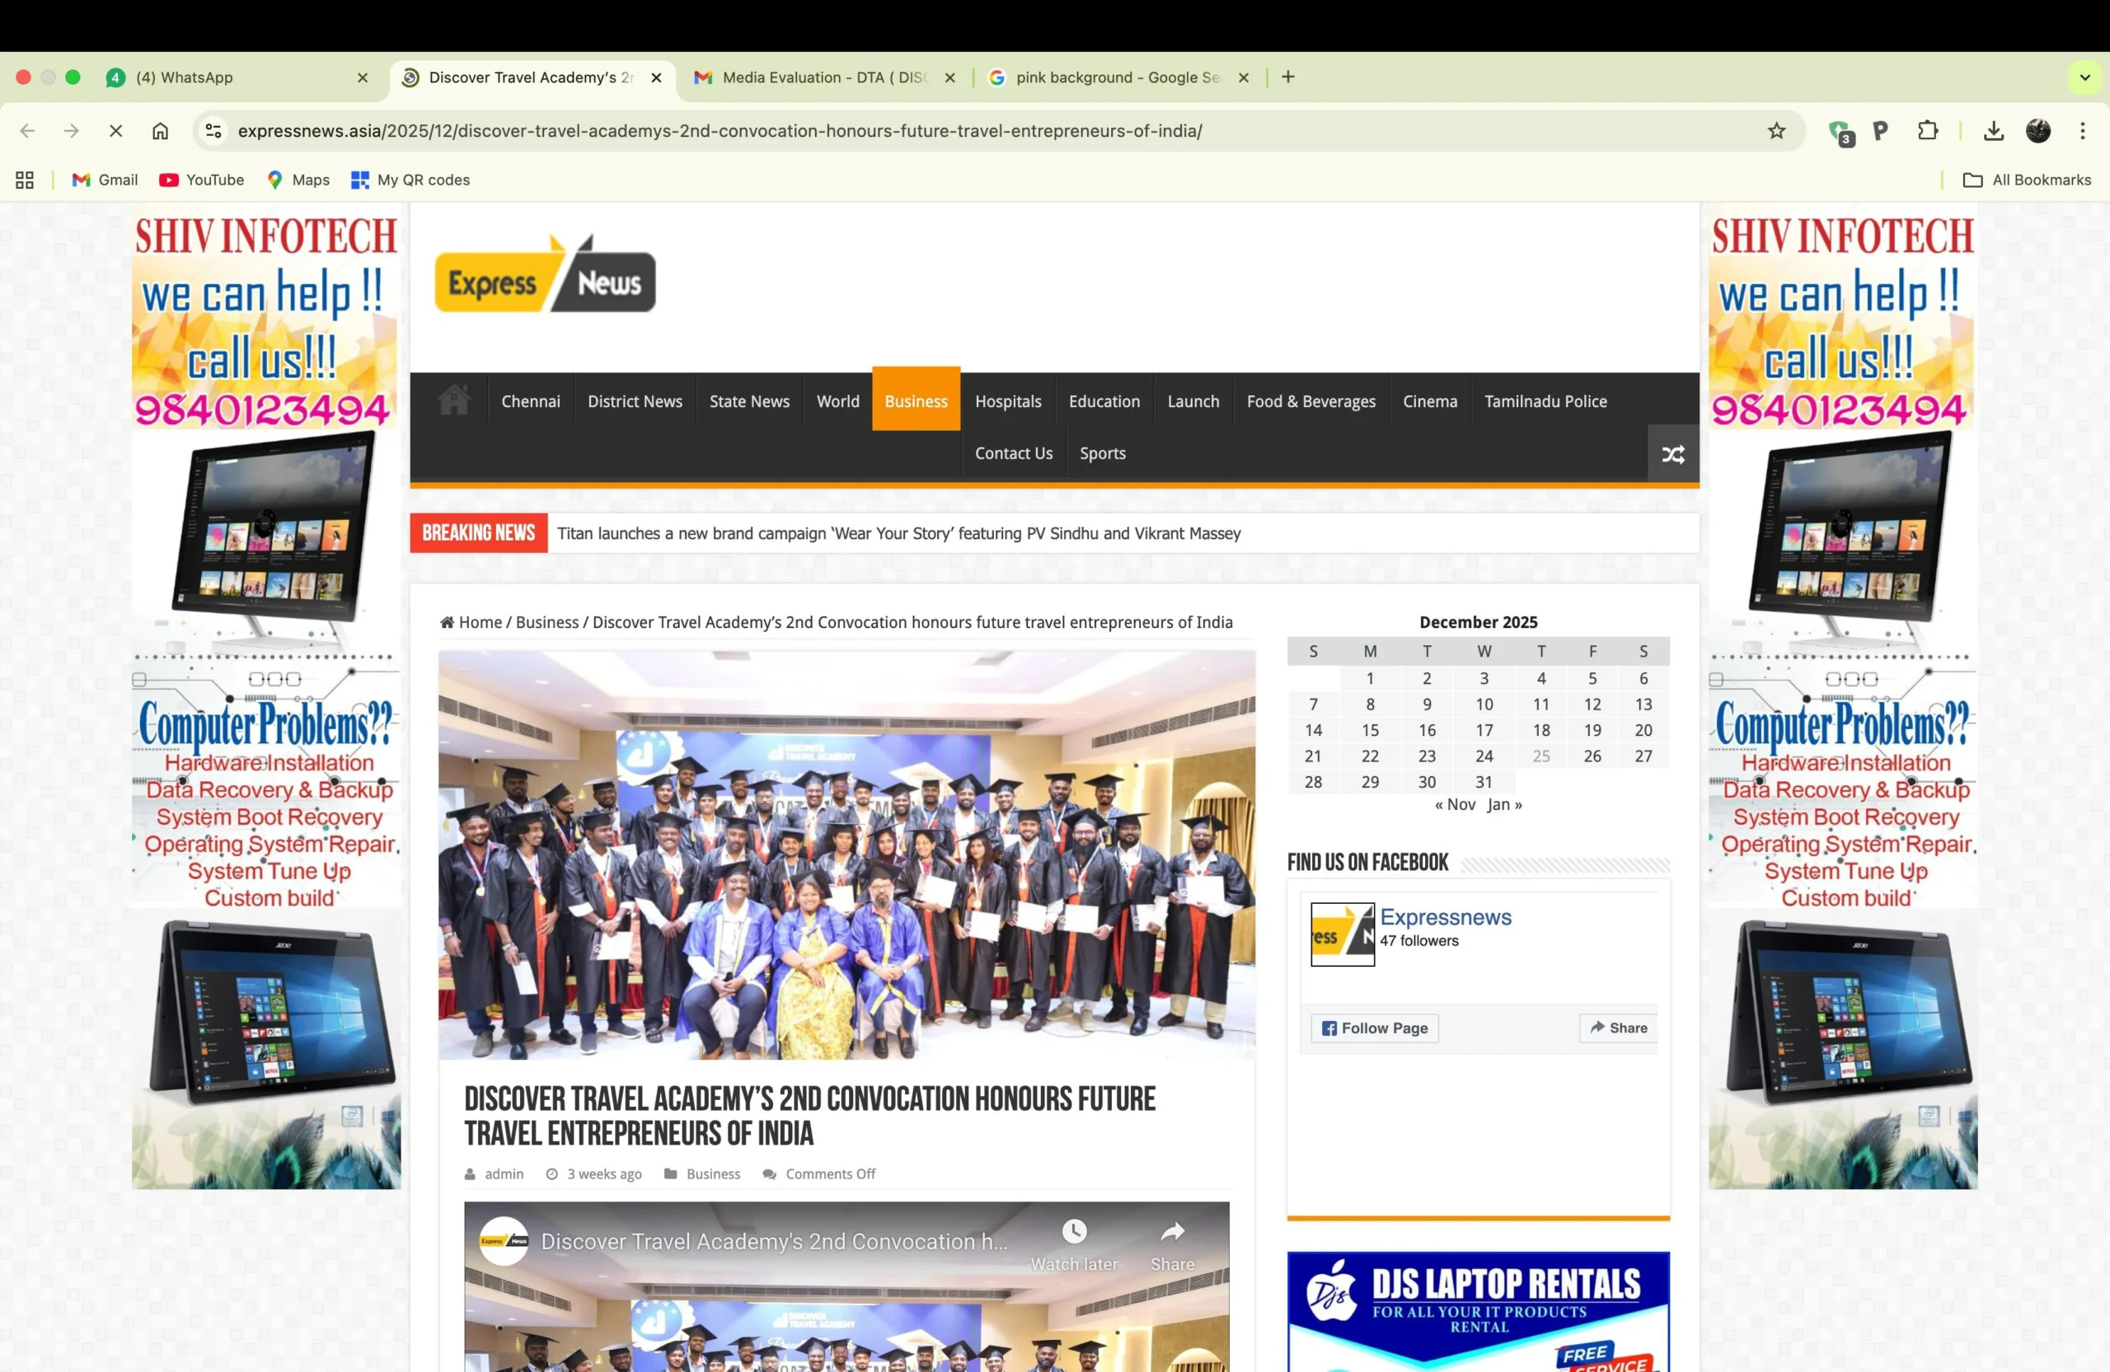Open the Chrome three-dot menu

2083,131
